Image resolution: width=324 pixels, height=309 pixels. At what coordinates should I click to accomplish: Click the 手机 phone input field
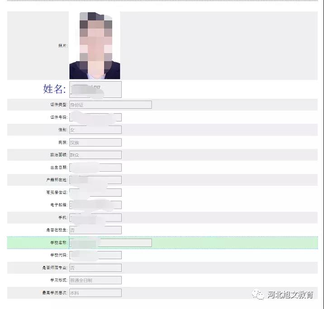pyautogui.click(x=95, y=217)
